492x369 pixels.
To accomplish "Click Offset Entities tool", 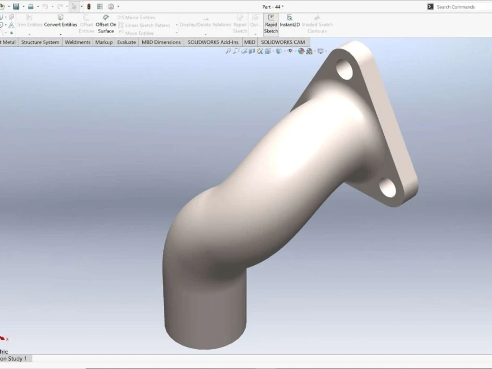I will [x=86, y=24].
